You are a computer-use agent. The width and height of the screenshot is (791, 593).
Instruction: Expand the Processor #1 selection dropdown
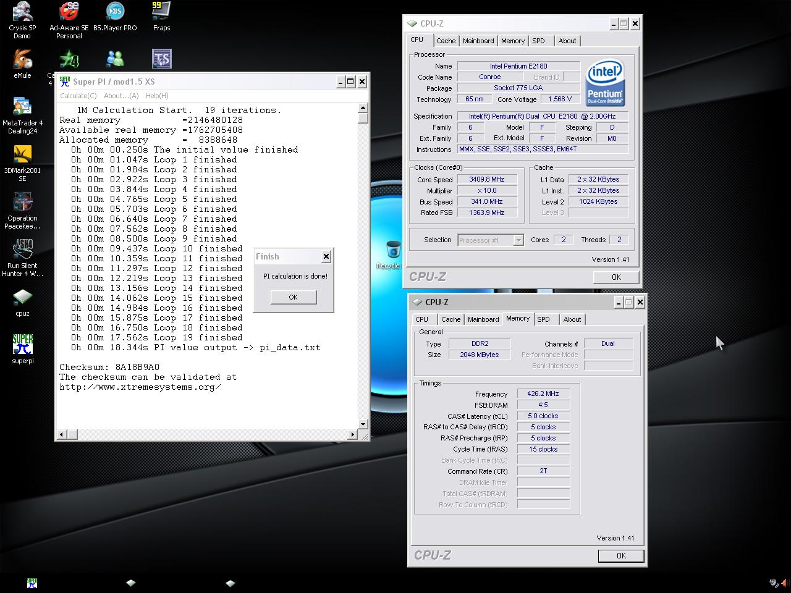pyautogui.click(x=518, y=240)
